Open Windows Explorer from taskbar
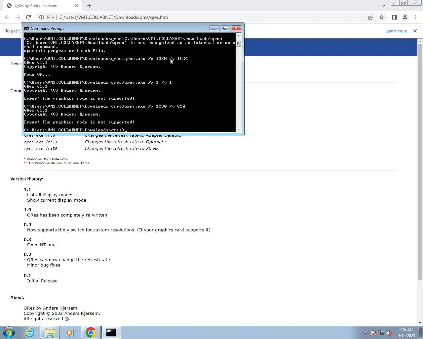The width and height of the screenshot is (423, 339). pyautogui.click(x=50, y=332)
